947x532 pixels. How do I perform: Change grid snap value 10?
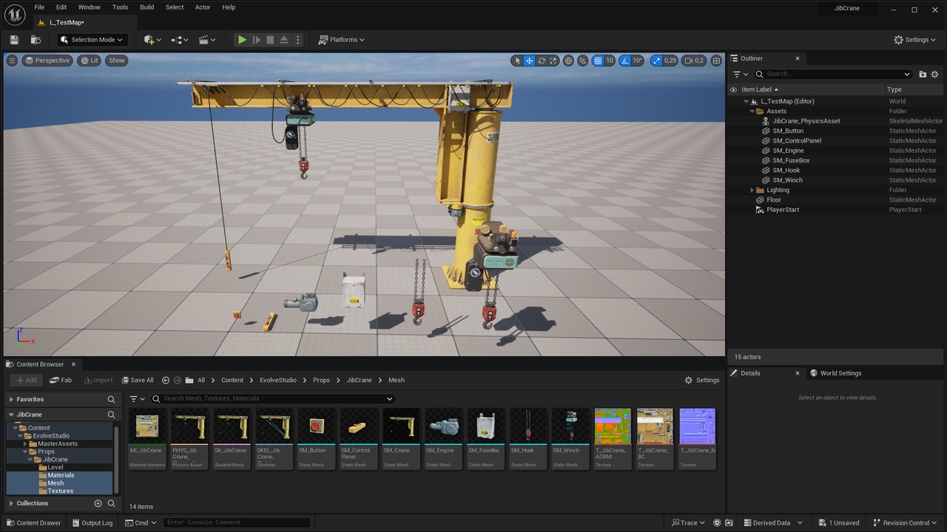click(610, 61)
